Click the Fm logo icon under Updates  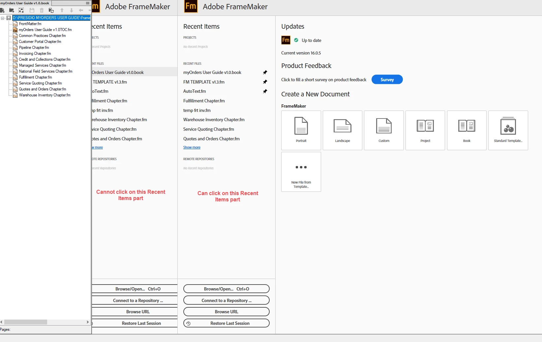[286, 40]
